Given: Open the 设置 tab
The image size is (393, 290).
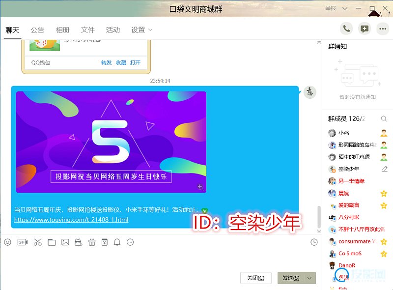Looking at the screenshot, I should (x=138, y=30).
